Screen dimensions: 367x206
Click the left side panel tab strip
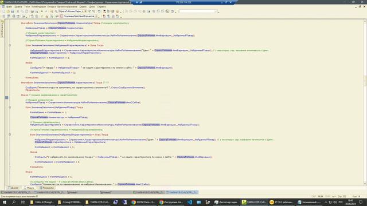2,29
